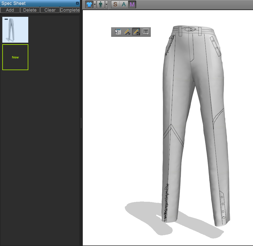253x246 pixels.
Task: Expand the garment display dropdown arrow
Action: coord(95,5)
